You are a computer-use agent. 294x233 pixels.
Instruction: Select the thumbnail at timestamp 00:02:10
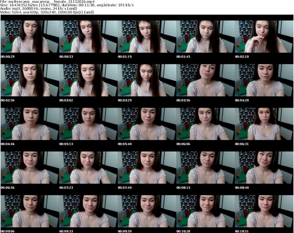click(264, 36)
